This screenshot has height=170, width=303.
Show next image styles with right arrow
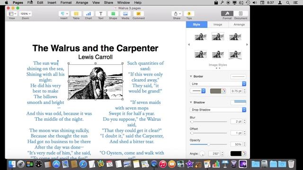click(x=247, y=44)
